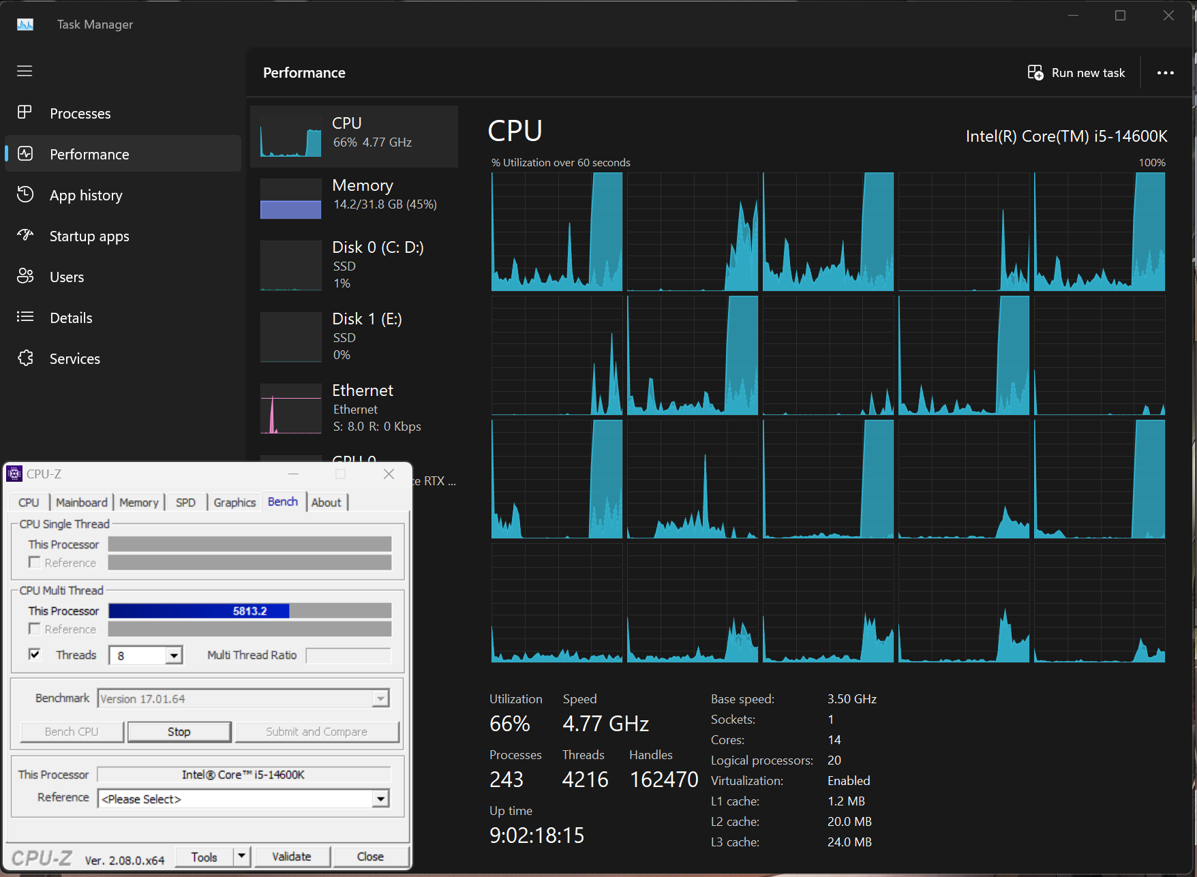Open Processes page in sidebar
The height and width of the screenshot is (877, 1197).
[80, 113]
